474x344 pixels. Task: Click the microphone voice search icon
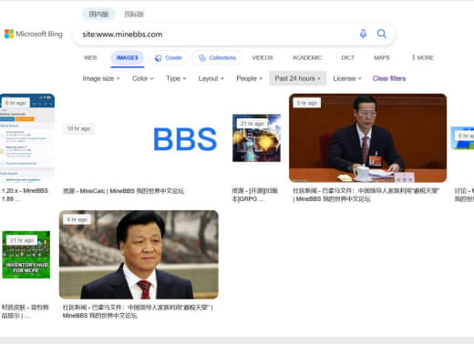coord(363,34)
